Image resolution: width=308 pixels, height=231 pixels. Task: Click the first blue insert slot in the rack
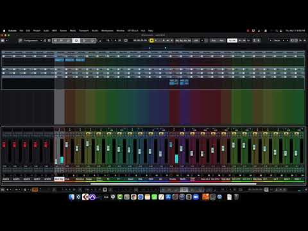click(59, 60)
